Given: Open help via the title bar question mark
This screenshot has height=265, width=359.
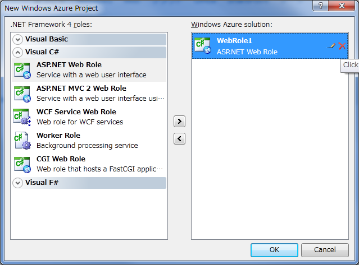Looking at the screenshot, I should pyautogui.click(x=320, y=7).
